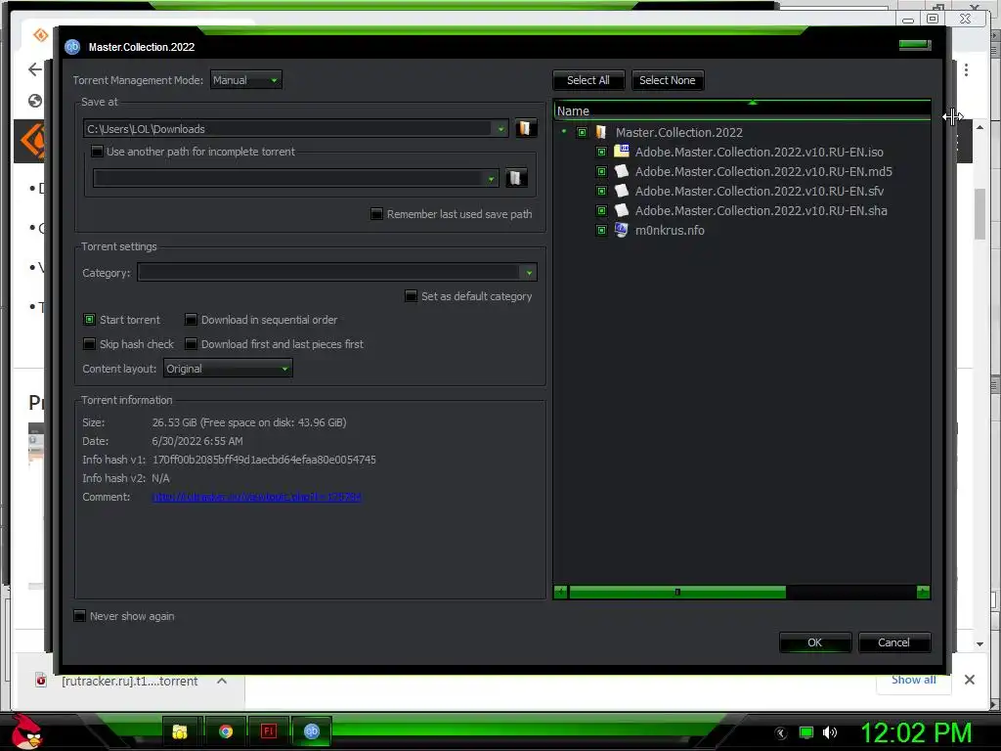Click Show all downloads link
The image size is (1001, 751).
[x=914, y=680]
